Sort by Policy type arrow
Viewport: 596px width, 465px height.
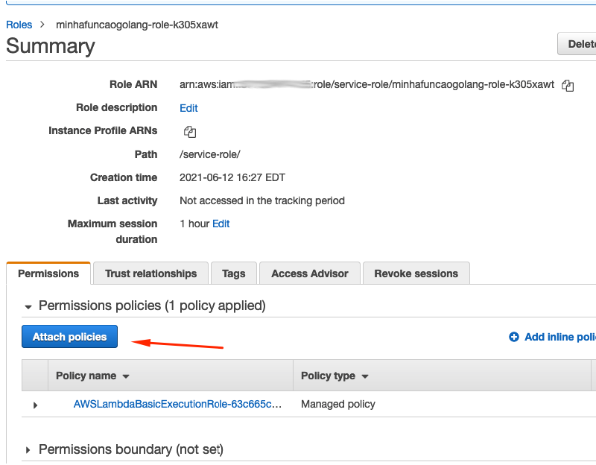(365, 376)
